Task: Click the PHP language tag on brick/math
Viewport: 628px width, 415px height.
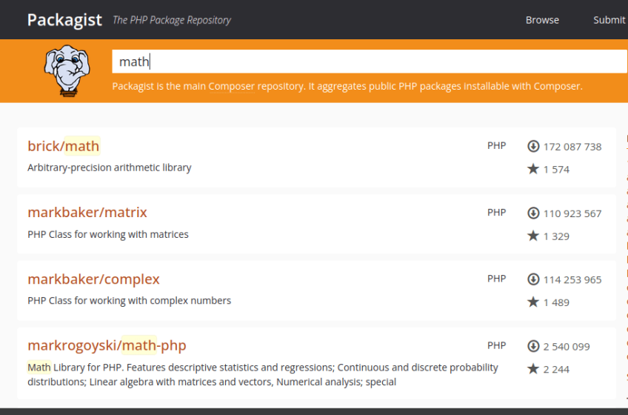Action: (x=496, y=145)
